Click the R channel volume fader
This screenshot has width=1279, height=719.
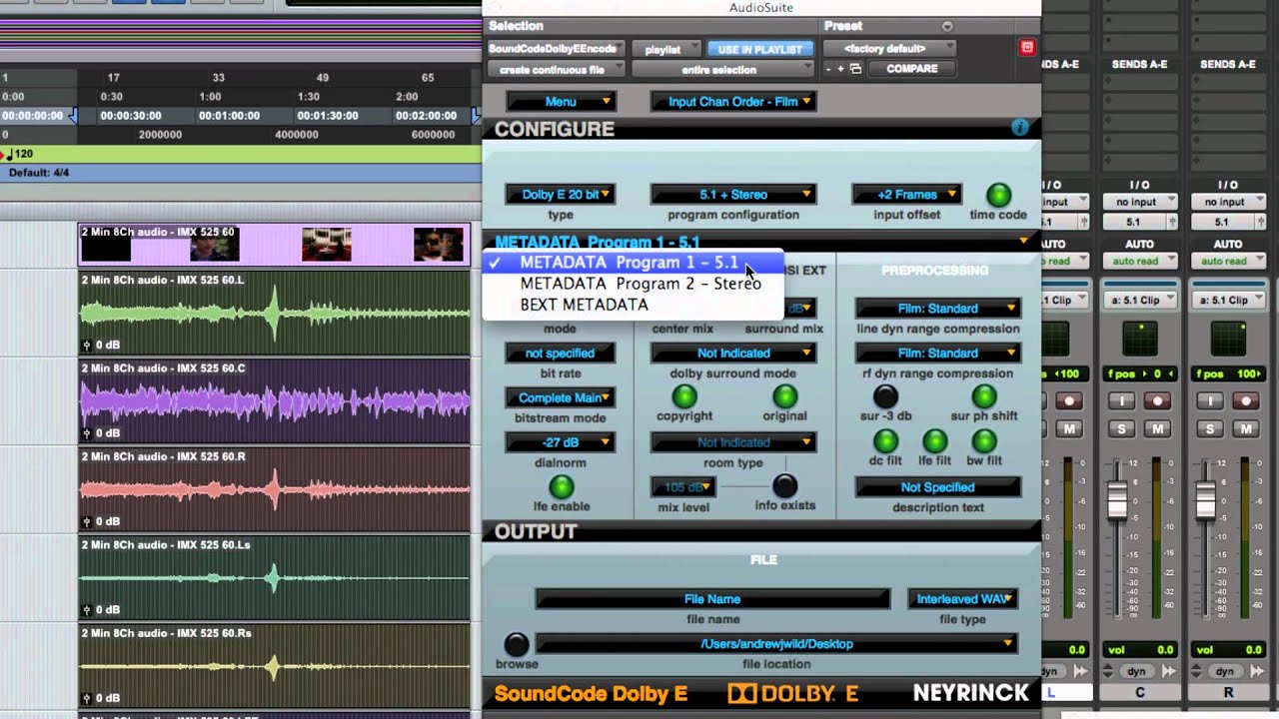point(1206,499)
